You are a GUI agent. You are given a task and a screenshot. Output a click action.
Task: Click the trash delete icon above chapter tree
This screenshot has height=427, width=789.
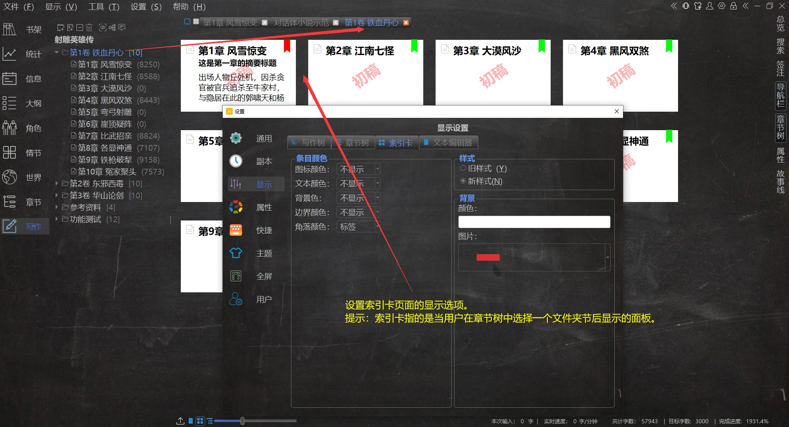tap(89, 28)
